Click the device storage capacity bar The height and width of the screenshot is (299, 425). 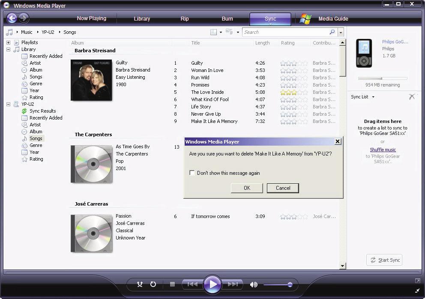(x=383, y=78)
